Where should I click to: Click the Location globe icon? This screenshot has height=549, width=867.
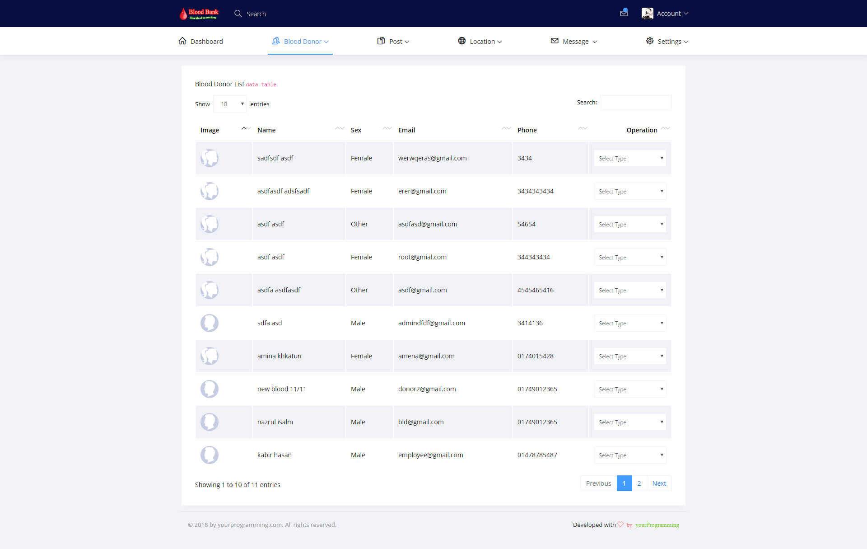pyautogui.click(x=461, y=41)
